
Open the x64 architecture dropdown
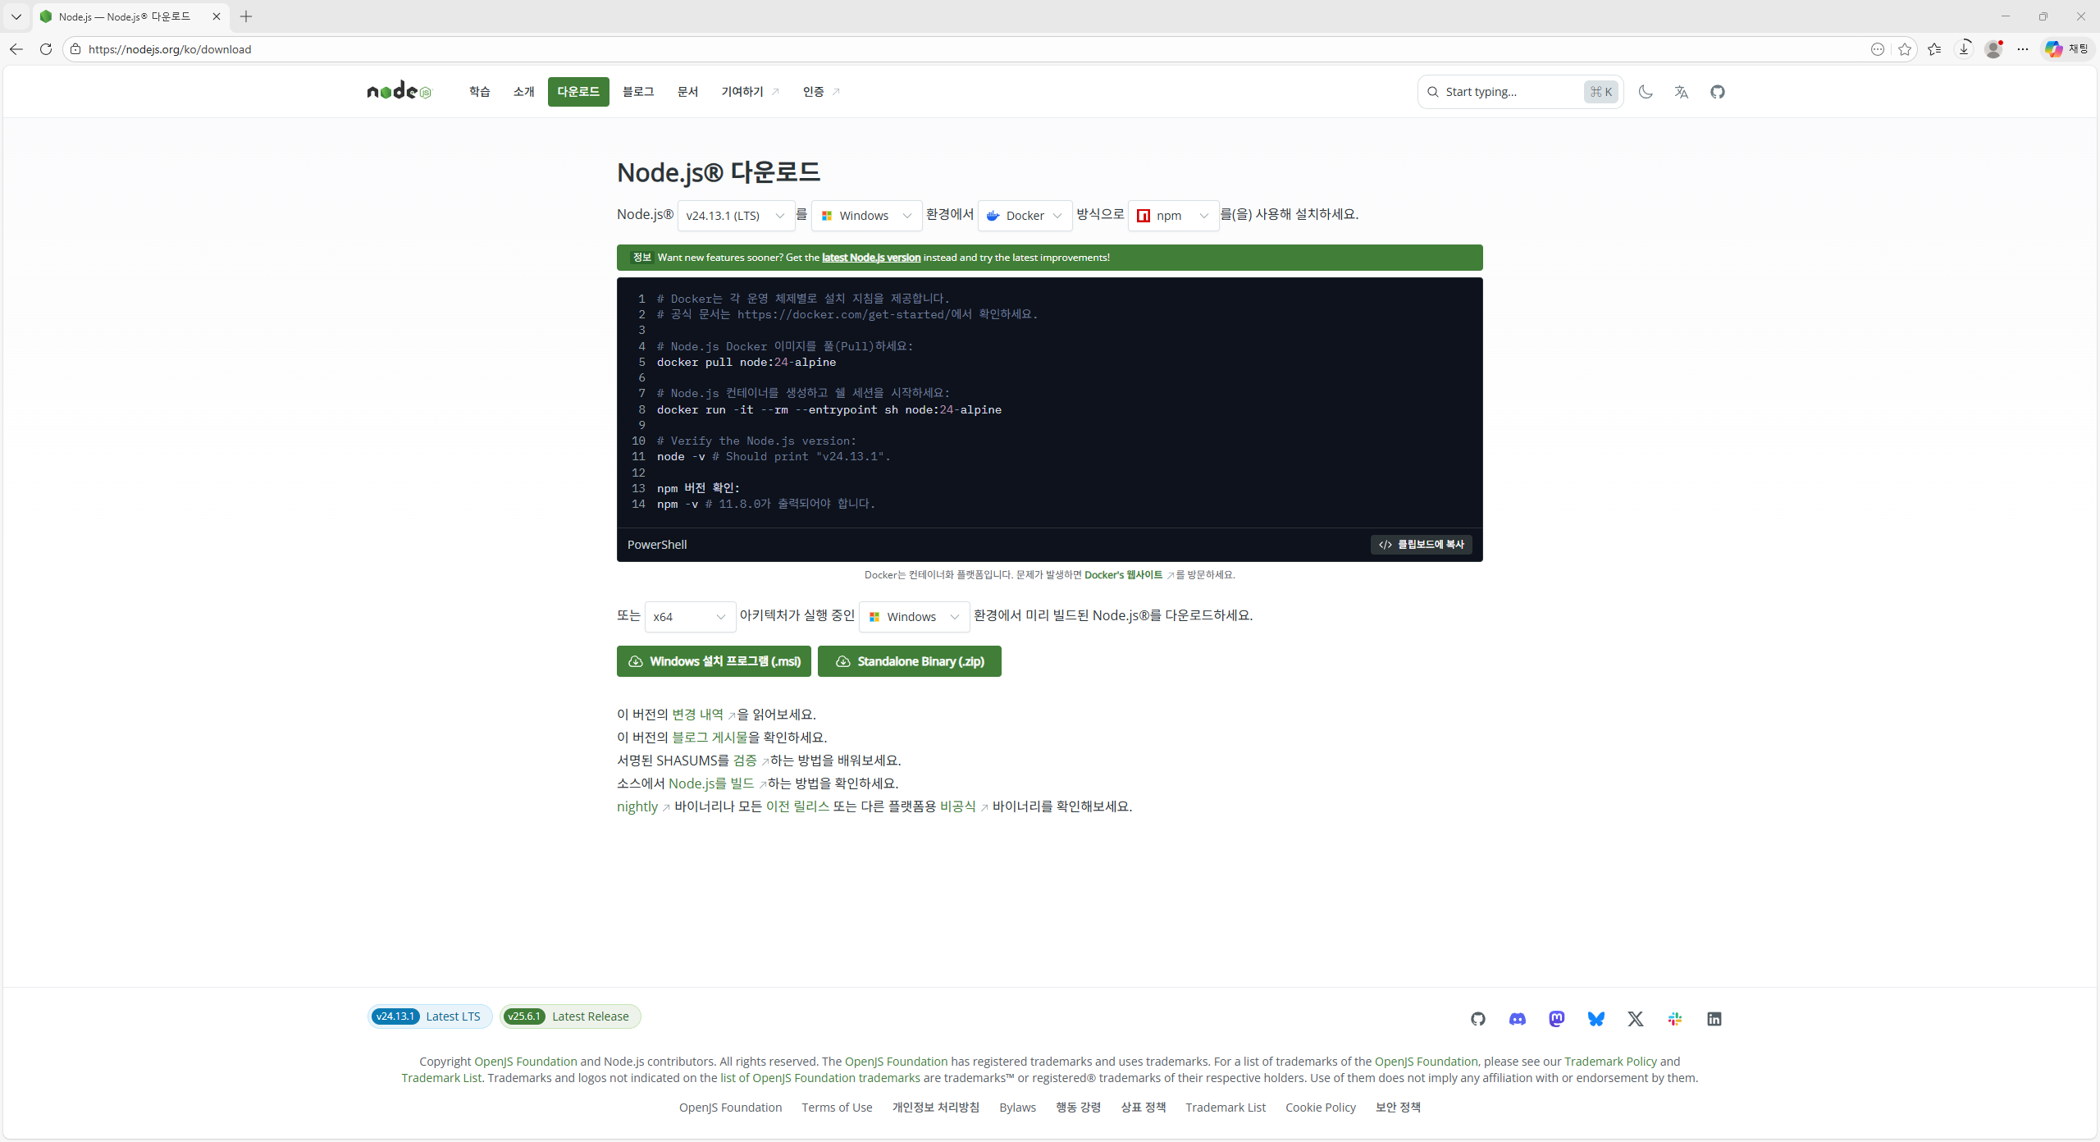(x=689, y=617)
